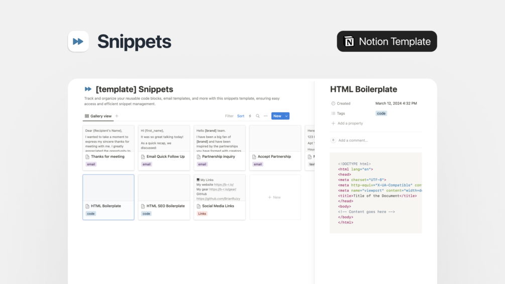The width and height of the screenshot is (505, 284).
Task: Click the Add a comment field
Action: tap(353, 140)
